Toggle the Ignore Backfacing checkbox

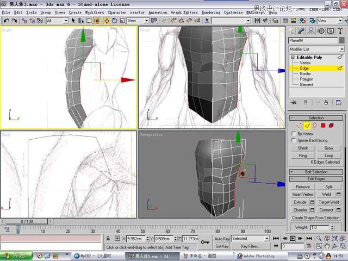[294, 140]
